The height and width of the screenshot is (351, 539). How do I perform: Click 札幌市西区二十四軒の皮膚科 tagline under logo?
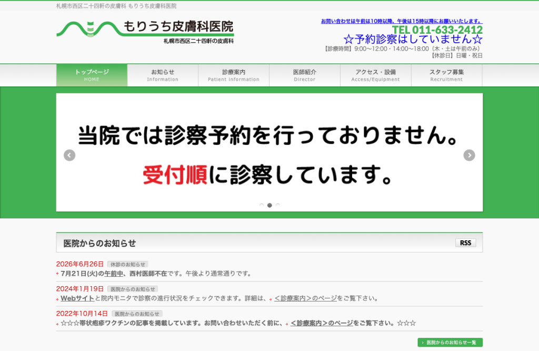[x=198, y=41]
